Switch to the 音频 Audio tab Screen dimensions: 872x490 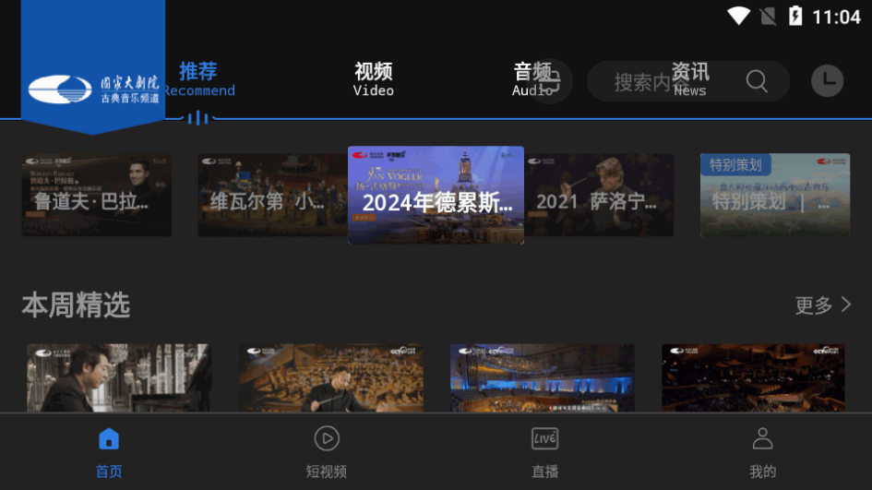[x=532, y=79]
